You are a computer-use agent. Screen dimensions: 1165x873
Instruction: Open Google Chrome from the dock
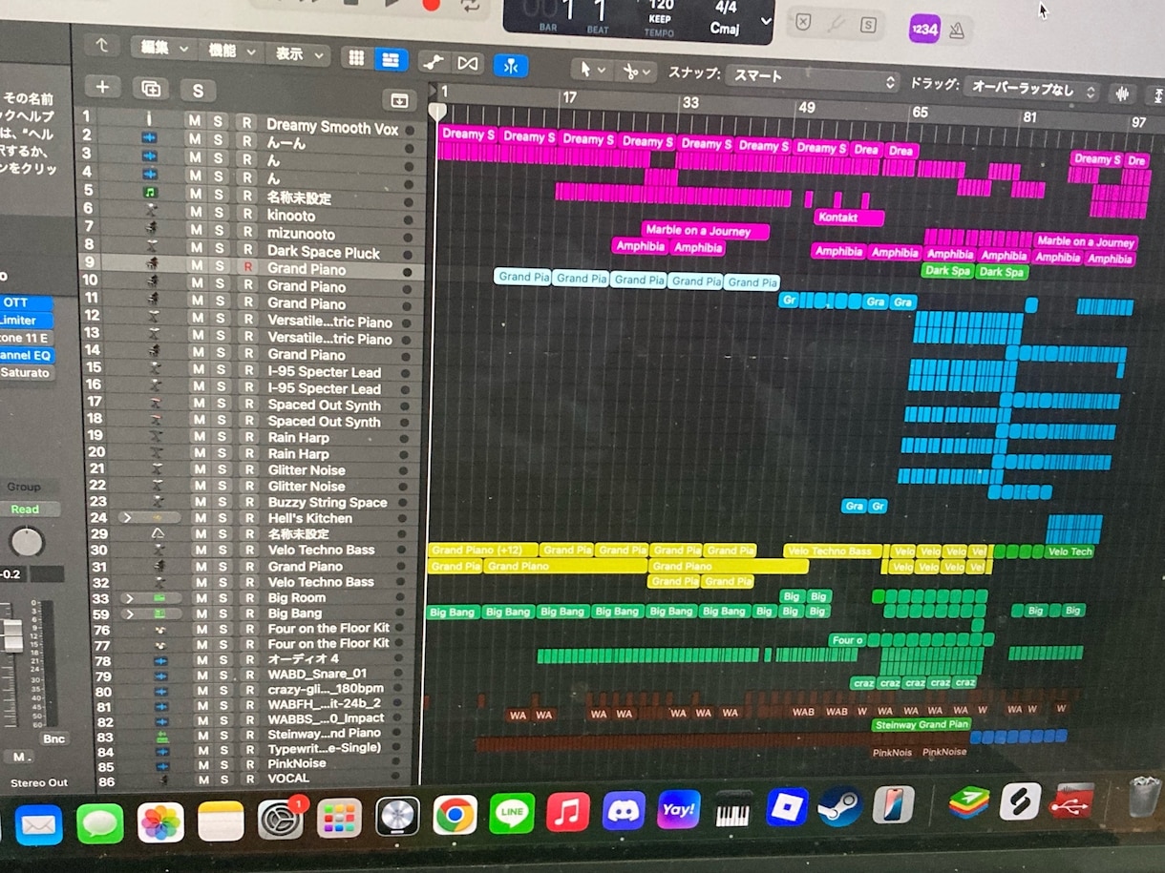click(455, 815)
